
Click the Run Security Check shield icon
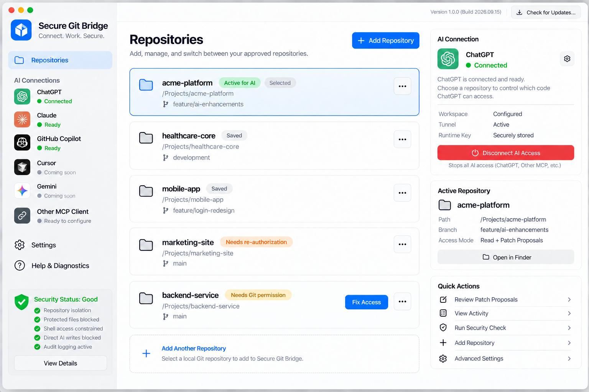pyautogui.click(x=443, y=328)
